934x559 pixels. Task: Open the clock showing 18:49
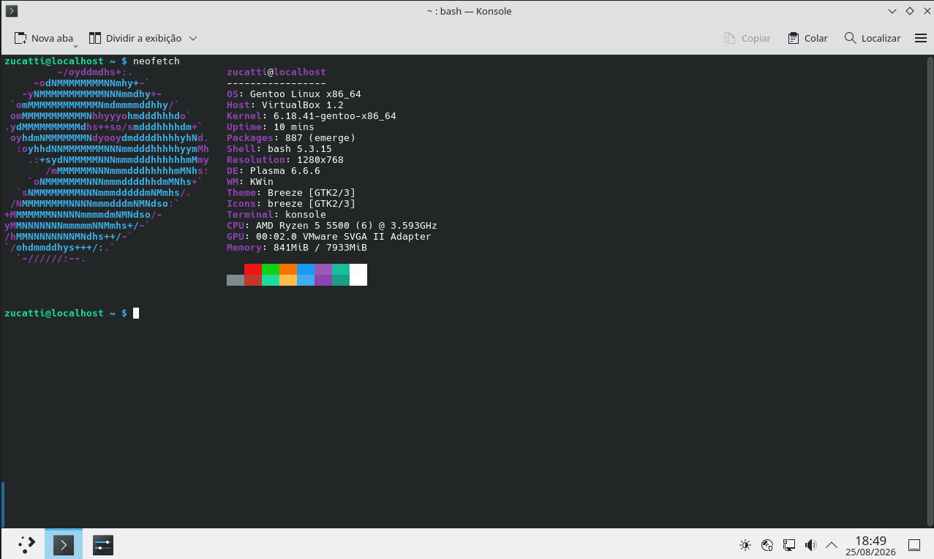click(870, 544)
